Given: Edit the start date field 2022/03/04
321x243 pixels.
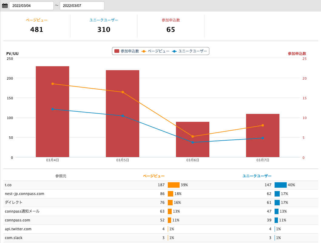Looking at the screenshot, I should click(x=31, y=6).
